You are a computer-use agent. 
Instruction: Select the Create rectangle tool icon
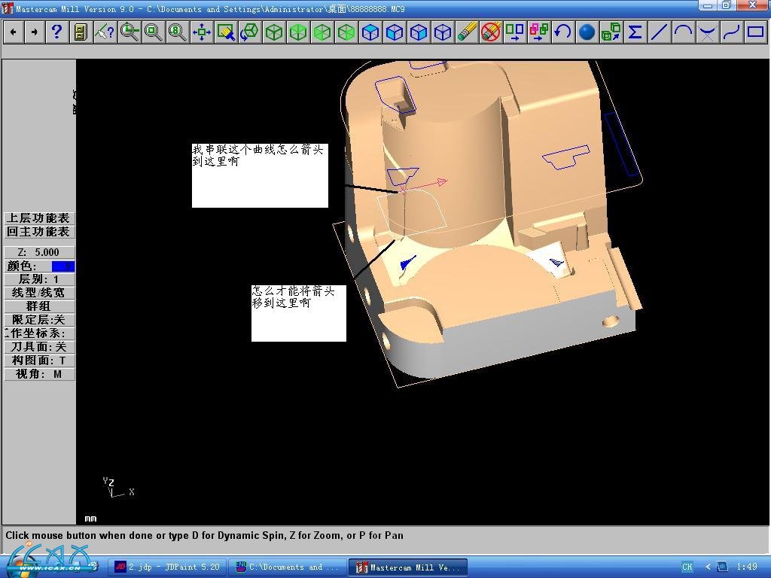pyautogui.click(x=756, y=32)
